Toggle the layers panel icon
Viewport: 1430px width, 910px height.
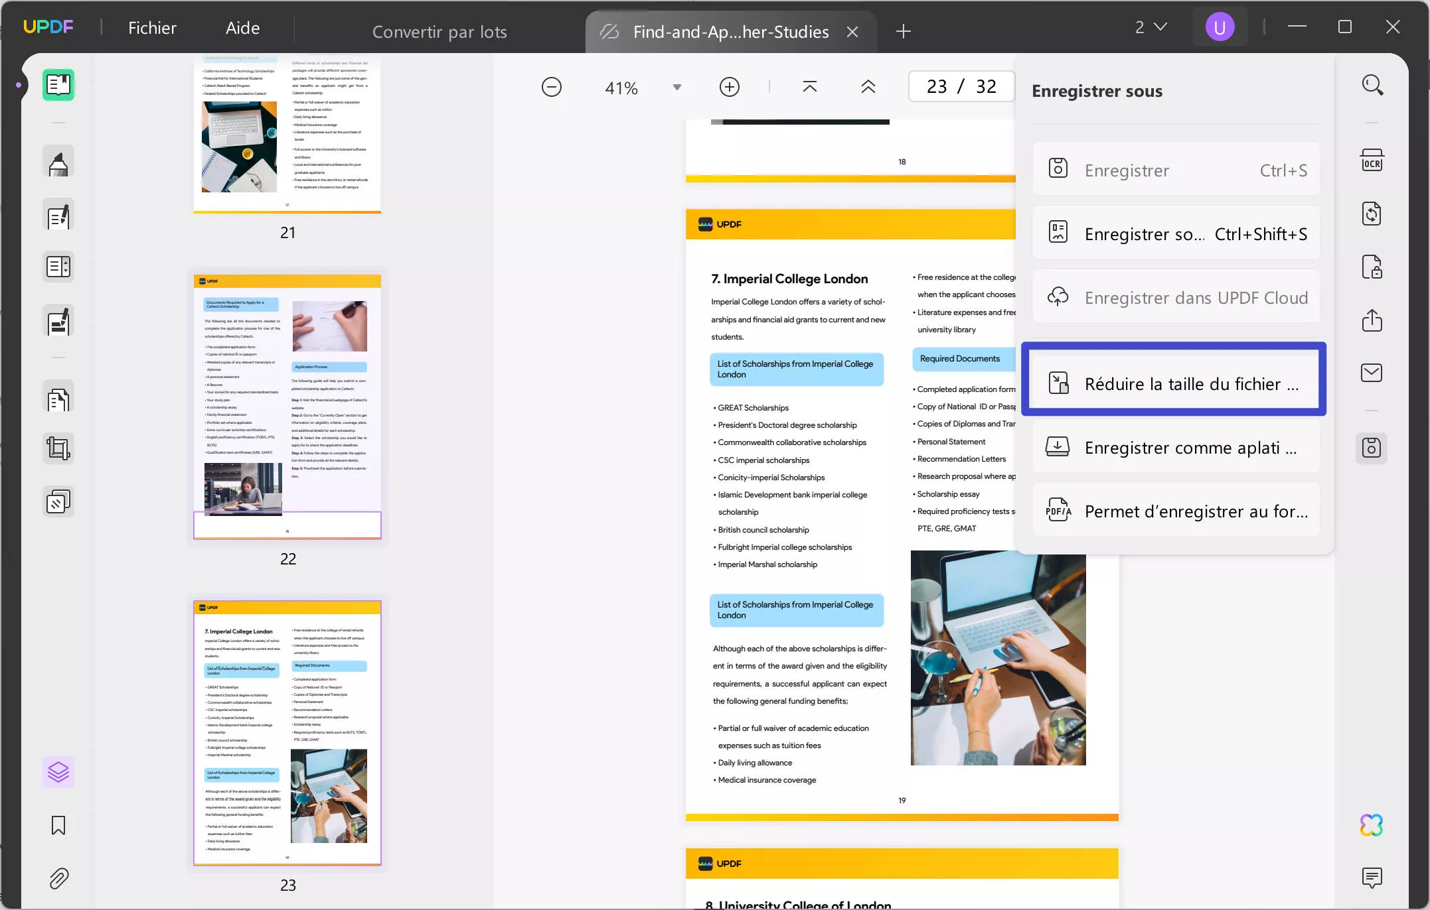click(58, 771)
